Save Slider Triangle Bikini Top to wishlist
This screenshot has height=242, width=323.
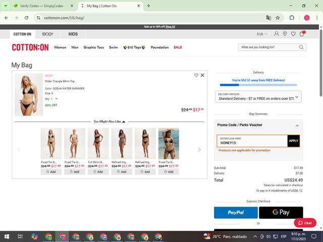(196, 75)
